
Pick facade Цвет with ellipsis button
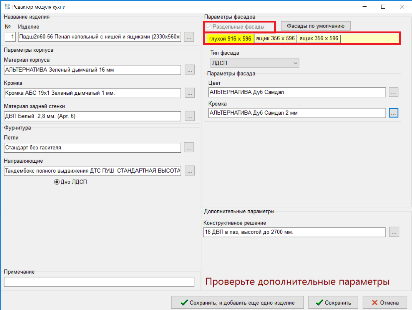click(393, 92)
